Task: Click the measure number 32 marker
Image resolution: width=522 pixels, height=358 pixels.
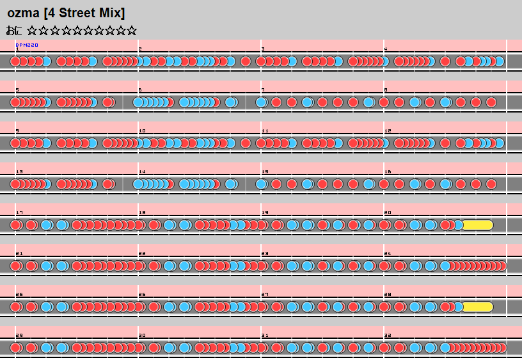Action: click(x=388, y=336)
